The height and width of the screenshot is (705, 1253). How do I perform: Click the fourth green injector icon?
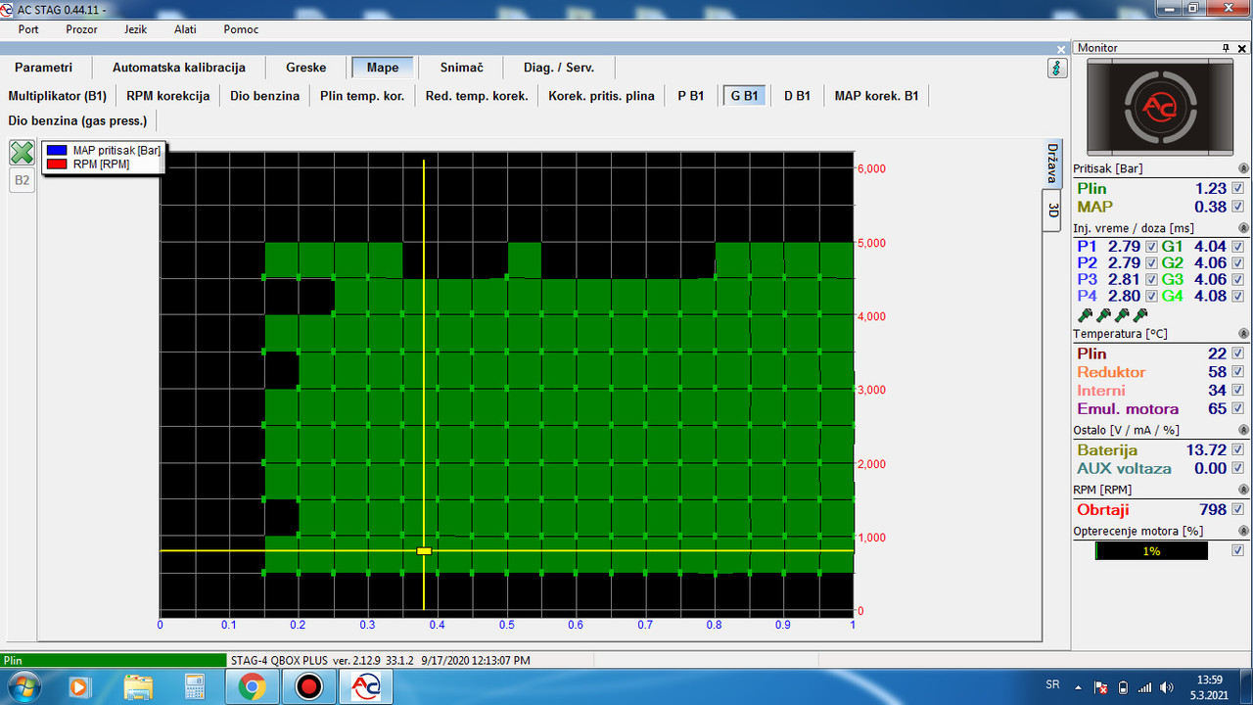[1140, 315]
